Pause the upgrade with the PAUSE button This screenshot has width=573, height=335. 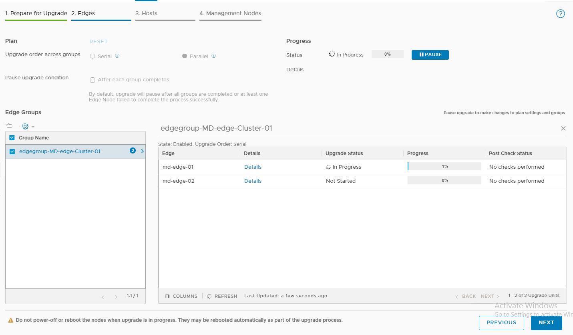[x=430, y=54]
